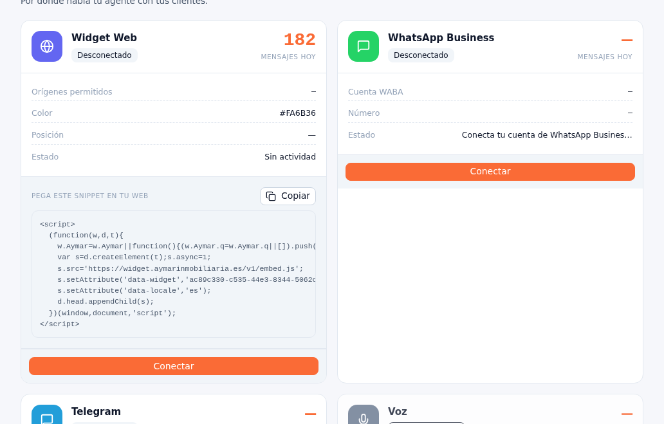Click the d.head.appendChild(s) snippet line
Screen dimensions: 664x424
pos(106,302)
